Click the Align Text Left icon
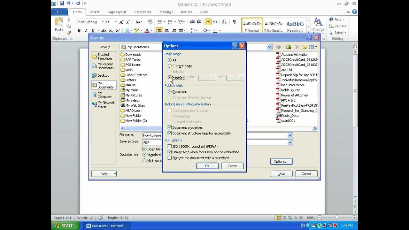409x230 pixels. [x=160, y=31]
